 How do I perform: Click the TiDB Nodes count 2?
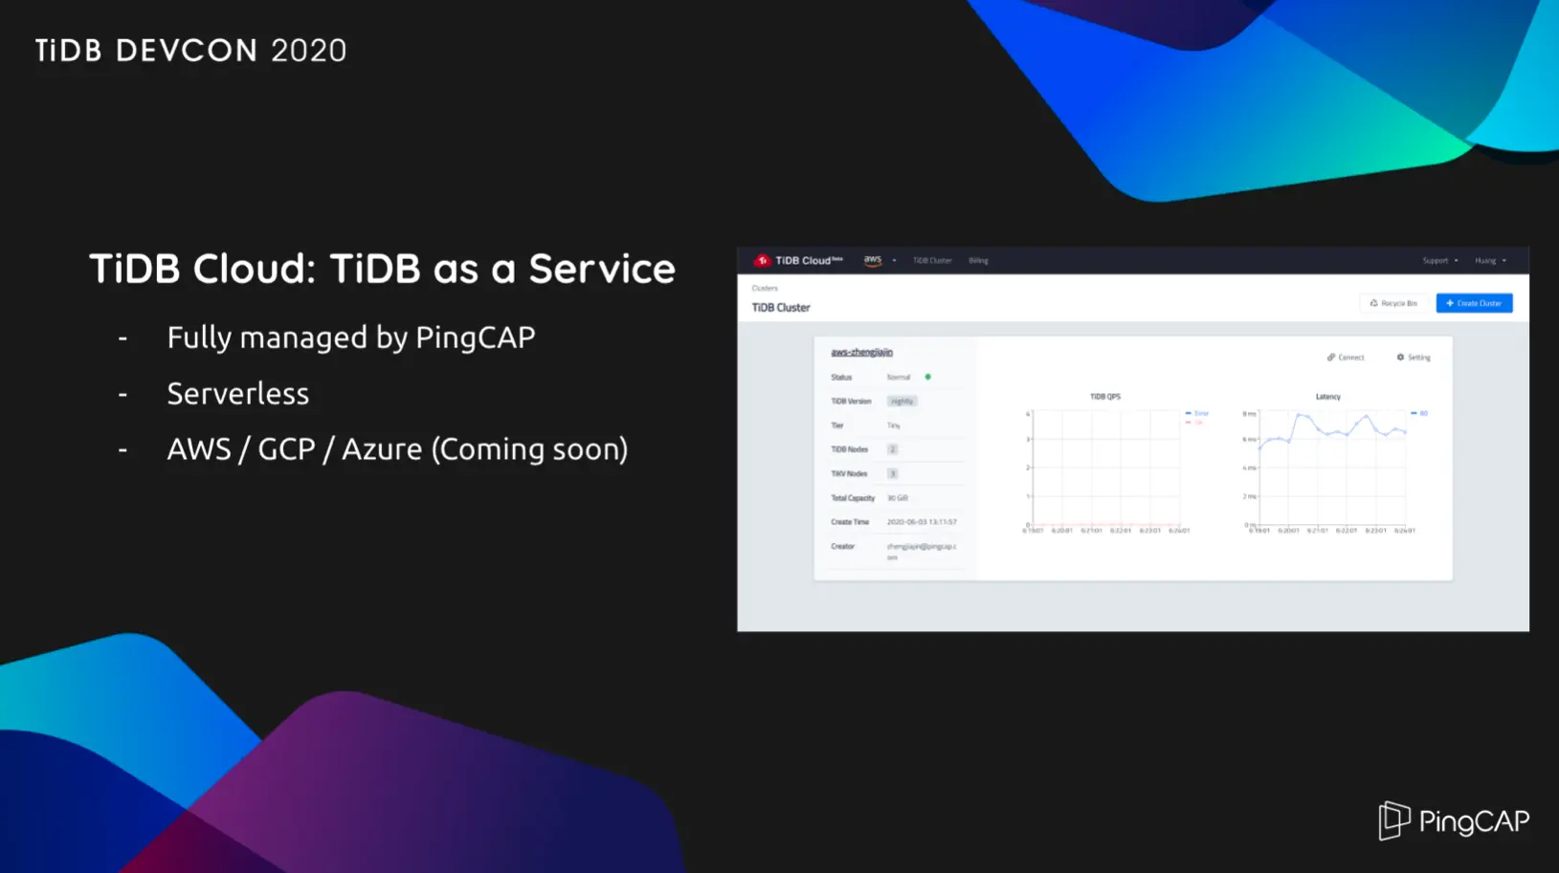point(892,449)
